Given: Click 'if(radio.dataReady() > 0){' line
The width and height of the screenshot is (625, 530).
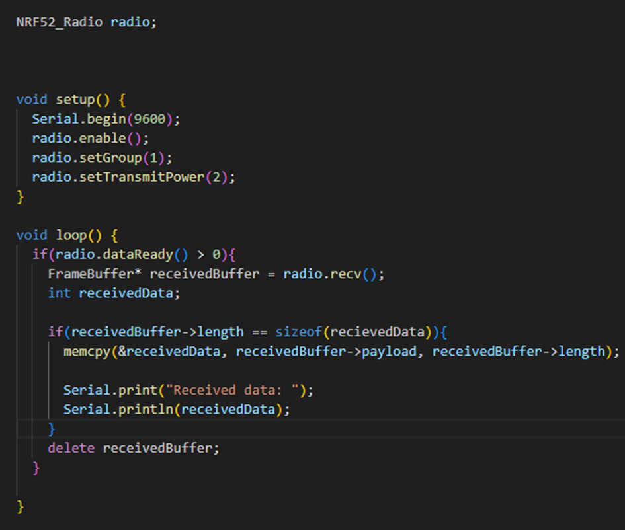Looking at the screenshot, I should tap(134, 254).
